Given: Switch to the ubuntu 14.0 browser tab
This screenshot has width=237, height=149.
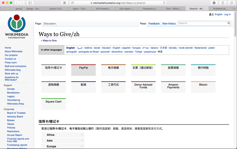Looking at the screenshot, I should point(56,9).
